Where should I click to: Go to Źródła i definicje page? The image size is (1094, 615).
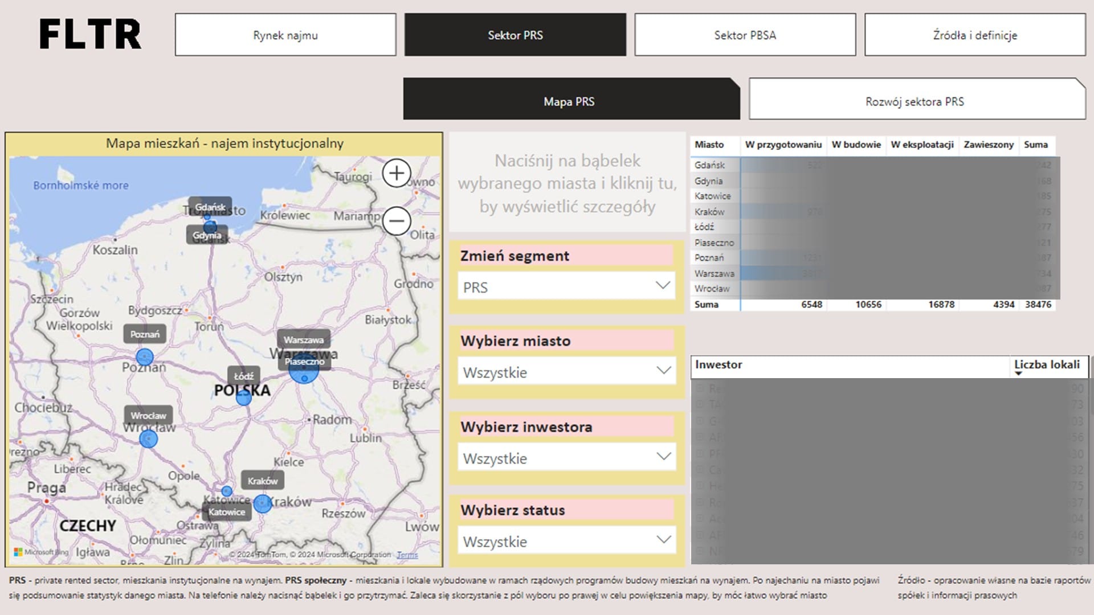(x=974, y=35)
